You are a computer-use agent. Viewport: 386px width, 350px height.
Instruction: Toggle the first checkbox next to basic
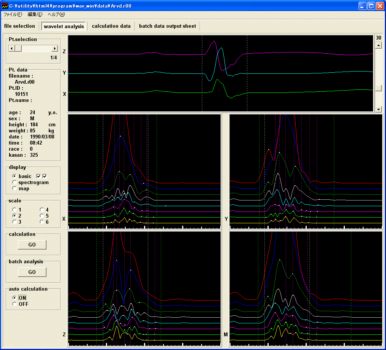38,176
